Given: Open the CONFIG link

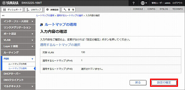Looking at the screenshot, I should tap(151, 9).
